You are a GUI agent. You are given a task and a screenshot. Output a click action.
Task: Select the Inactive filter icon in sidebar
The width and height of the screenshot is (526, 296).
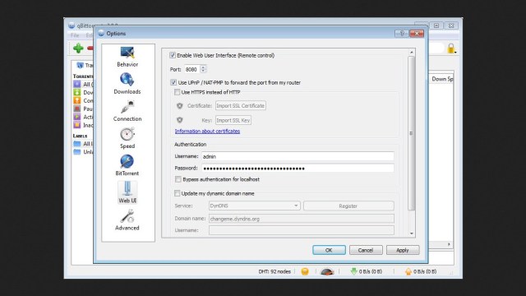point(77,125)
